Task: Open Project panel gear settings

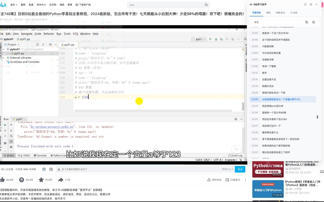Action: [x=50, y=44]
